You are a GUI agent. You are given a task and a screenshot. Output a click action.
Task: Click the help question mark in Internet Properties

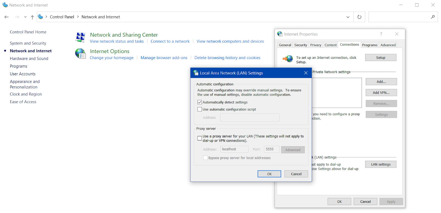pyautogui.click(x=381, y=34)
